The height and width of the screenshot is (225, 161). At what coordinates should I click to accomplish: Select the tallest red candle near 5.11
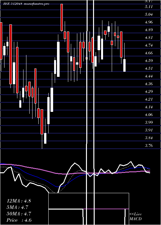click(62, 17)
